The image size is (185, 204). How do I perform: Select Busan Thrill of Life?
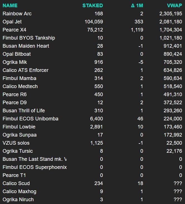24,110
